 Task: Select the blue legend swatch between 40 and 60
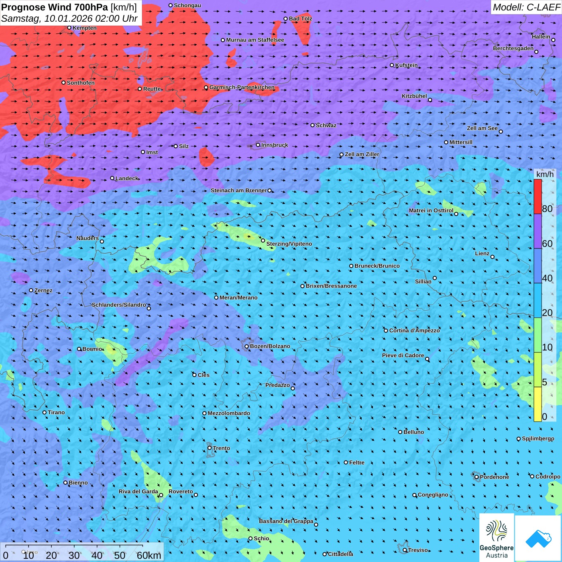coord(538,266)
